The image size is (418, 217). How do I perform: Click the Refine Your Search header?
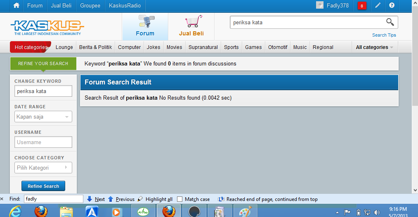(x=43, y=63)
